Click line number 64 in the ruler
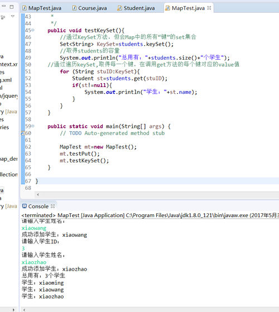Image resolution: width=279 pixels, height=312 pixels. tap(28, 160)
